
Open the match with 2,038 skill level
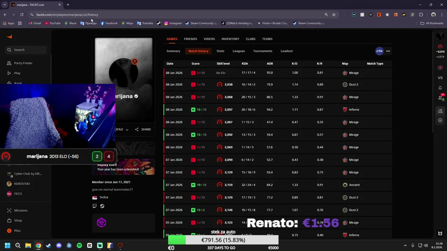[278, 84]
